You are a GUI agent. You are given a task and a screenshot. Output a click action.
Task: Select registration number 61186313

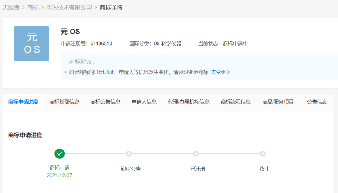101,44
